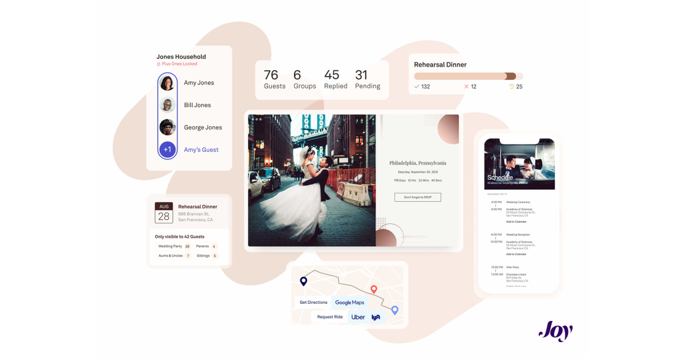Viewport: 684px width, 358px height.
Task: Click the Schedule title on the phone
Action: [500, 177]
